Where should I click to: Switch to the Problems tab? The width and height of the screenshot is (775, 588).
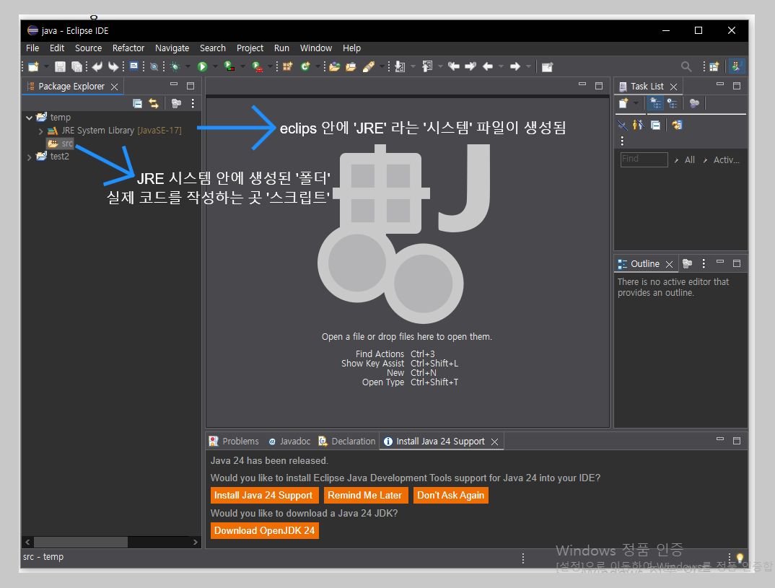click(235, 442)
